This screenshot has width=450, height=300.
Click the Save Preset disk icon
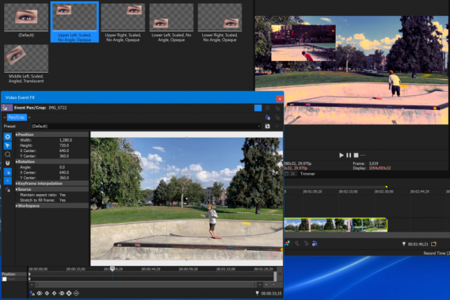point(267,126)
